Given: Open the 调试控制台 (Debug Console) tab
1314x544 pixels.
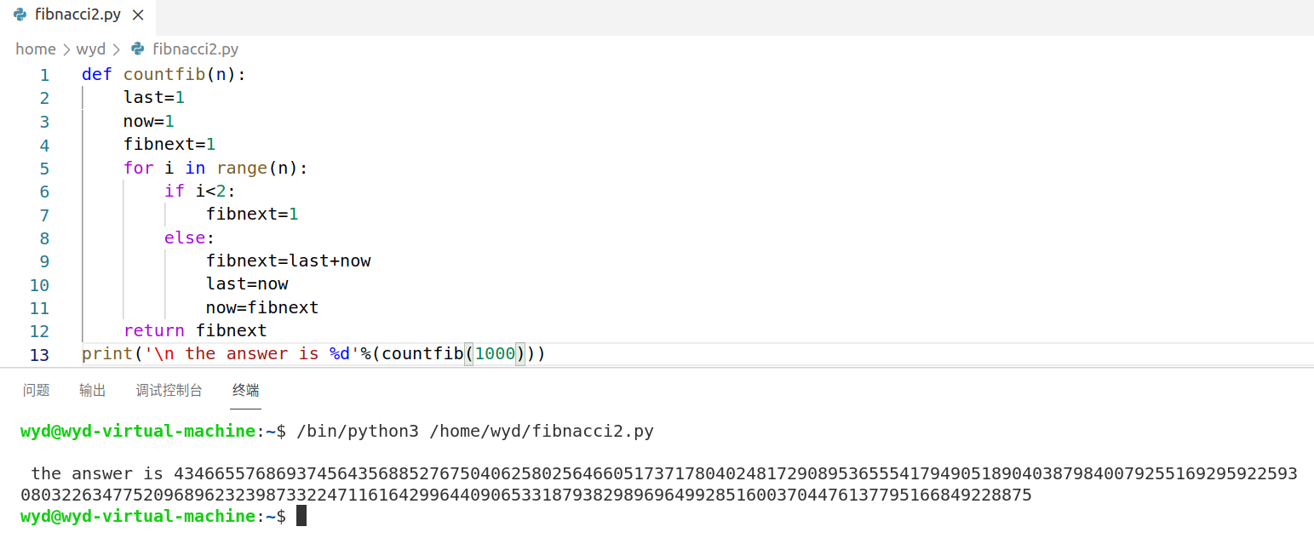Looking at the screenshot, I should tap(169, 390).
